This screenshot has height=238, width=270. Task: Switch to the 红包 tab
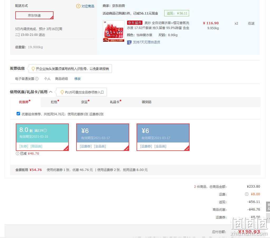(54, 102)
